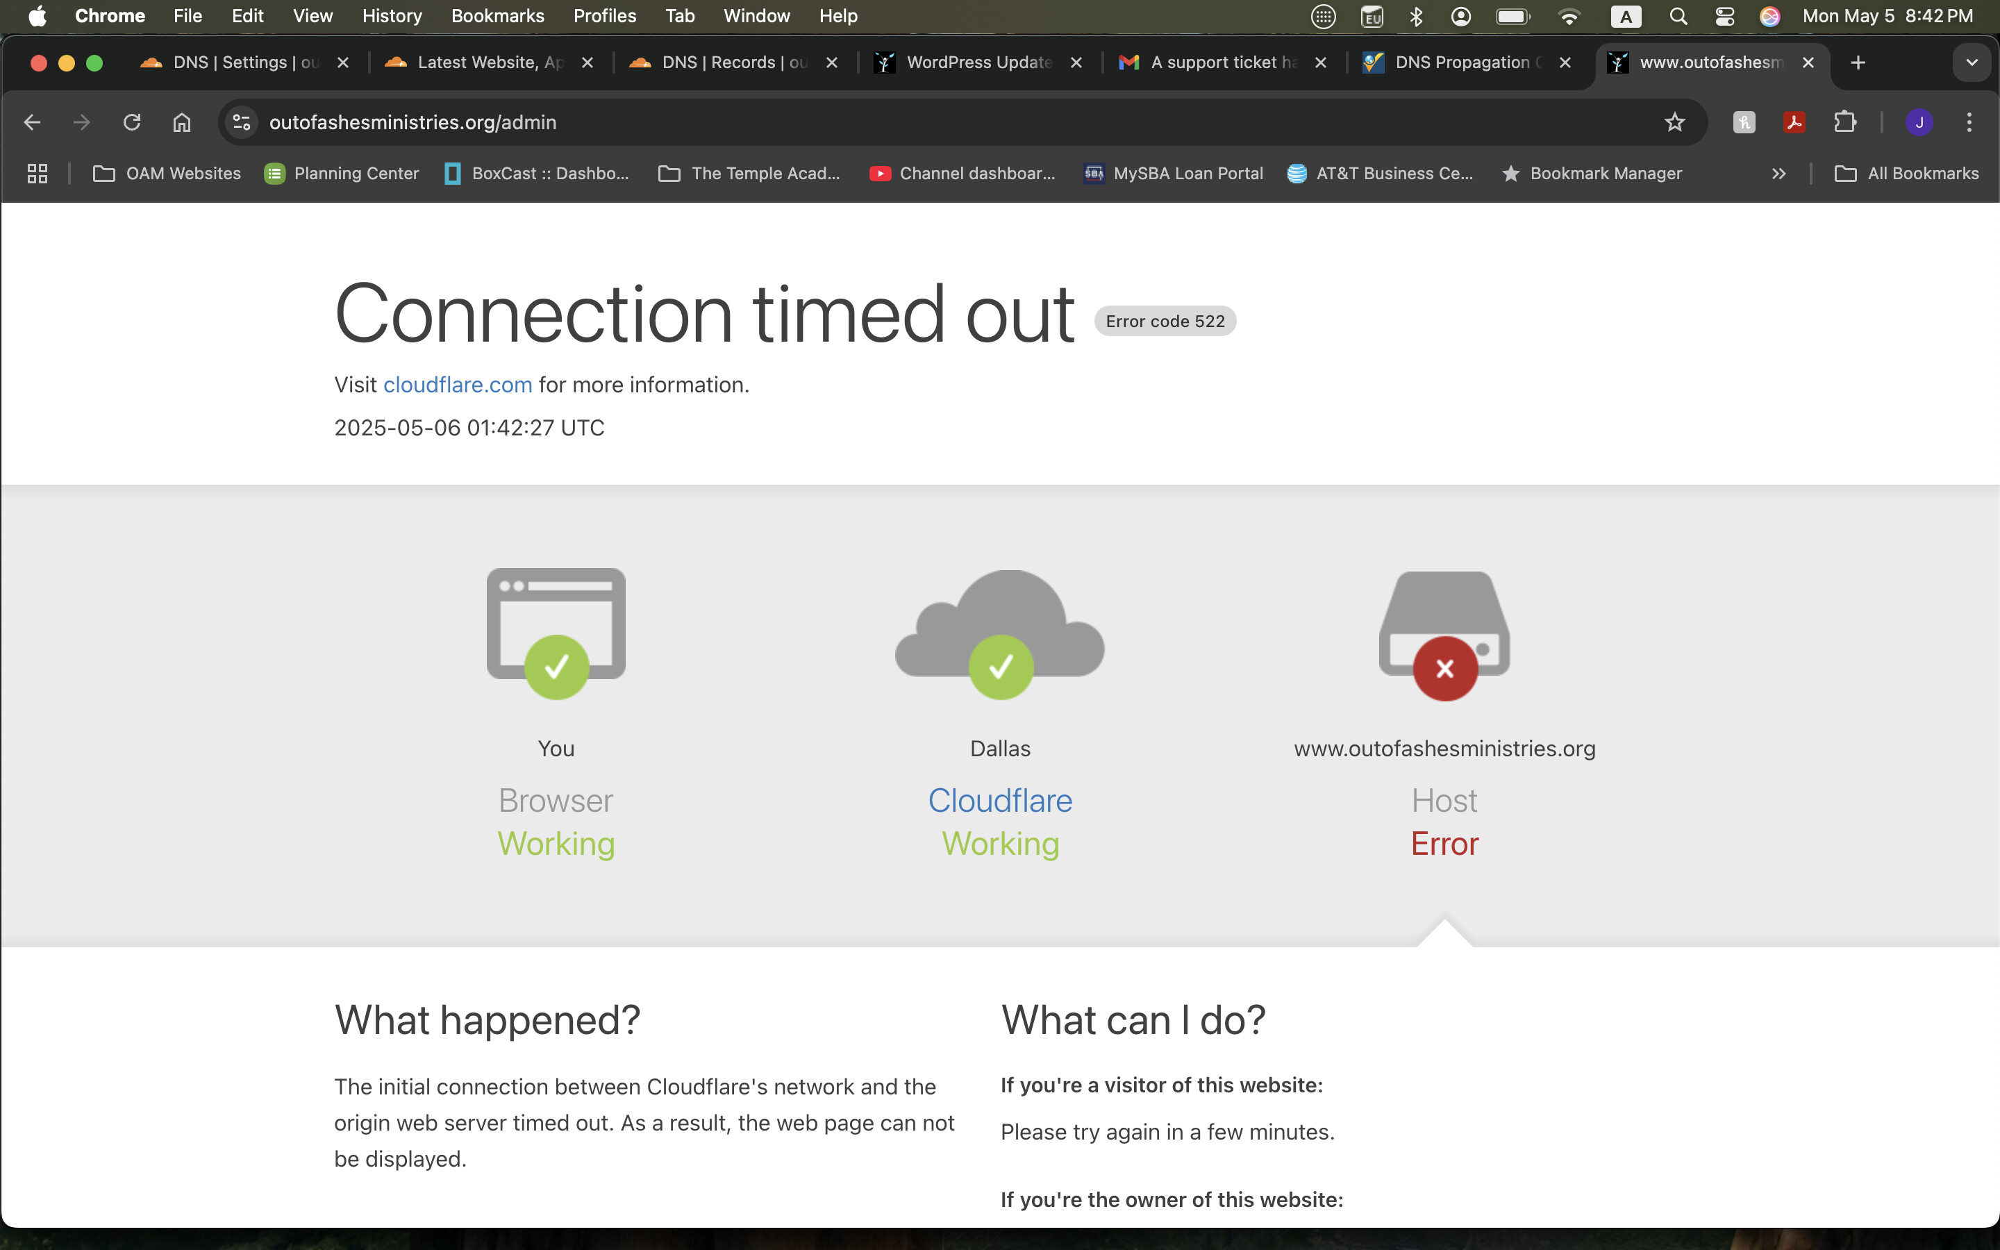This screenshot has height=1250, width=2000.
Task: Open the AT&T Business Center bookmark
Action: pos(1380,174)
